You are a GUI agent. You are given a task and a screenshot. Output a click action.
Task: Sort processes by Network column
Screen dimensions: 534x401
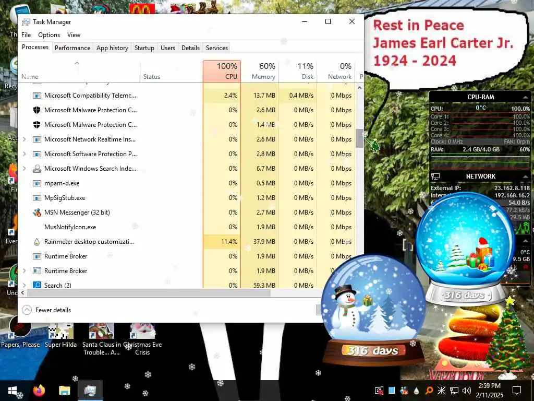(x=336, y=71)
